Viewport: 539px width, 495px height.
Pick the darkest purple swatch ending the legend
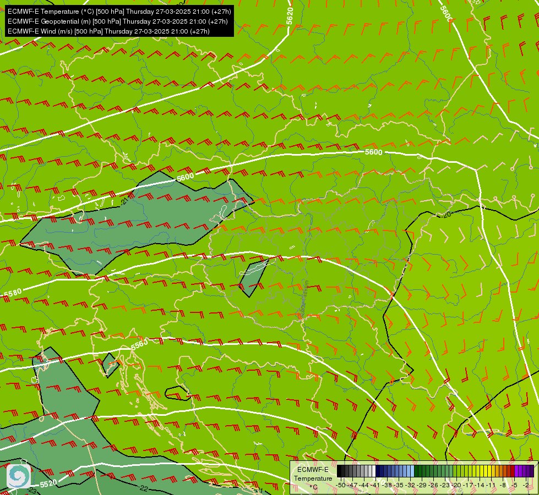click(532, 471)
